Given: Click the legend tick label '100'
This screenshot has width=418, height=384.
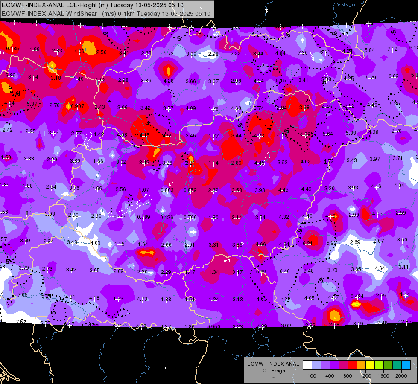Looking at the screenshot, I should click(x=312, y=376).
